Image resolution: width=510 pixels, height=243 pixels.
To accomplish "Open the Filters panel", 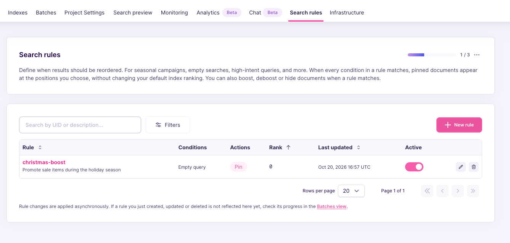I will click(x=168, y=125).
